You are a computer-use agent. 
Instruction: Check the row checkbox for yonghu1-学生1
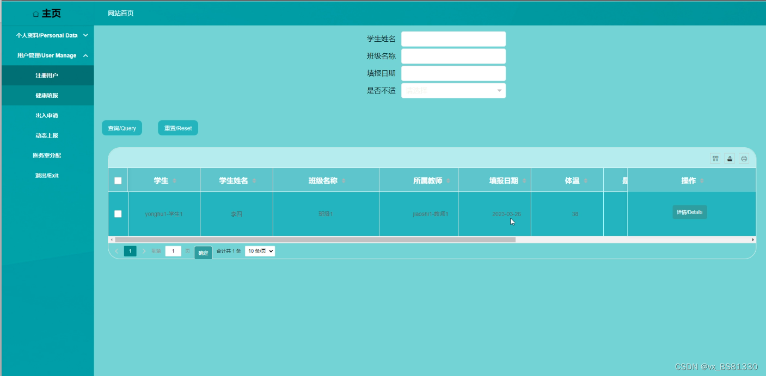tap(118, 214)
